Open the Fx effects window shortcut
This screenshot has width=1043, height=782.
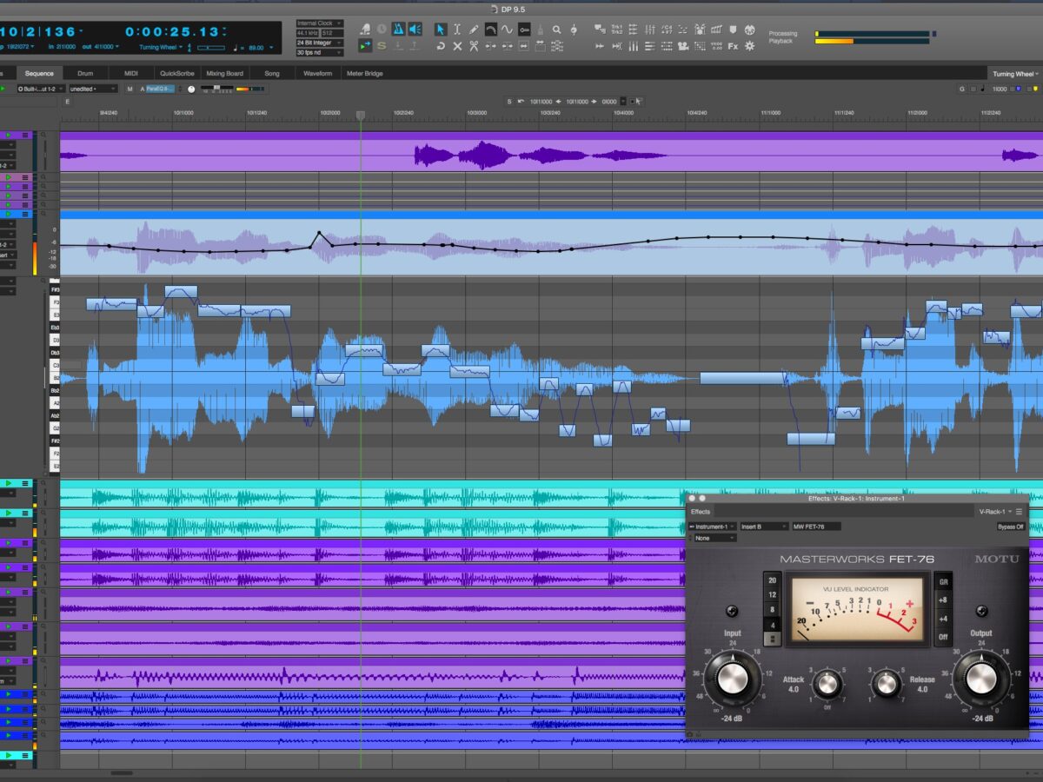tap(733, 46)
